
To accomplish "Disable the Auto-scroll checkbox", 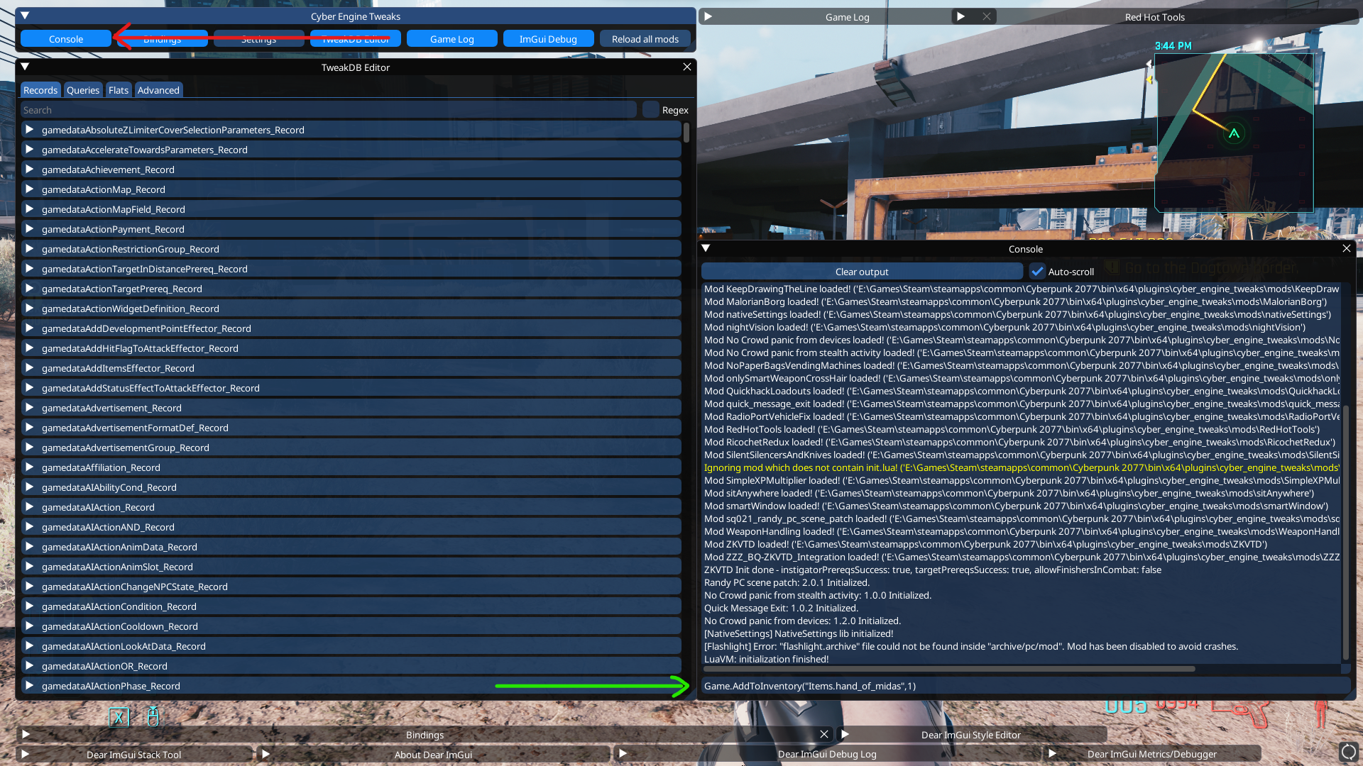I will click(1037, 271).
